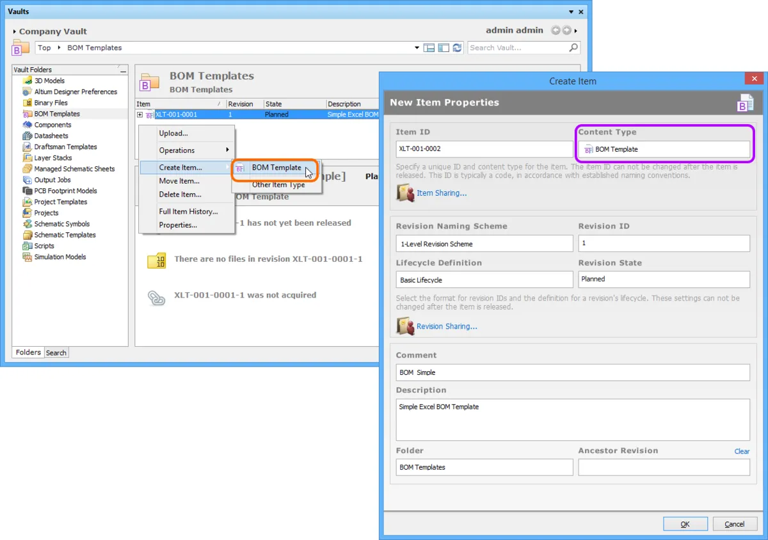Choose Delete Item... from context menu

click(188, 195)
